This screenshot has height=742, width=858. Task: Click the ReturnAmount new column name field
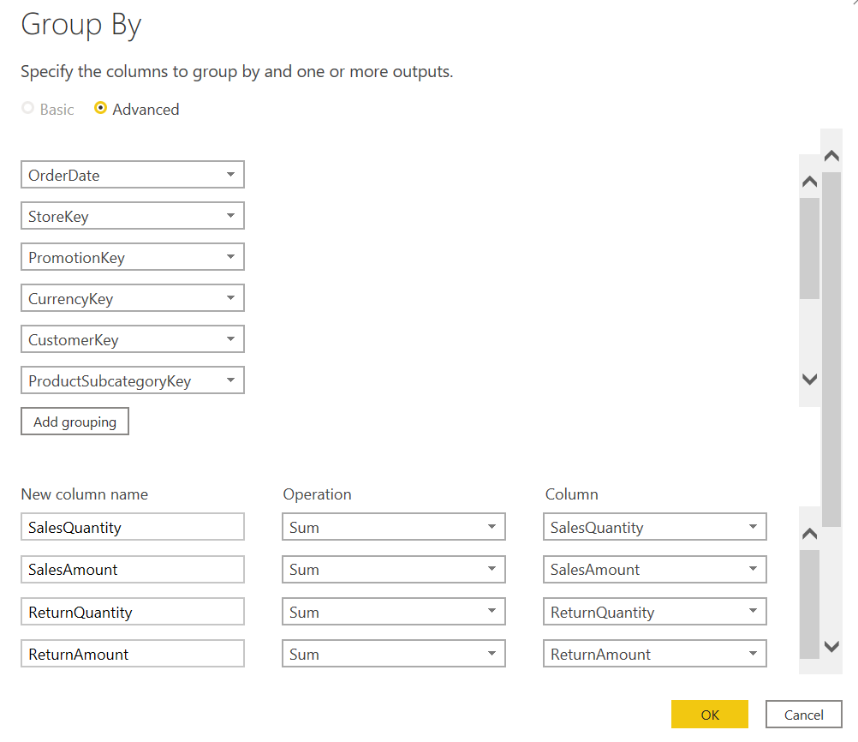tap(133, 654)
